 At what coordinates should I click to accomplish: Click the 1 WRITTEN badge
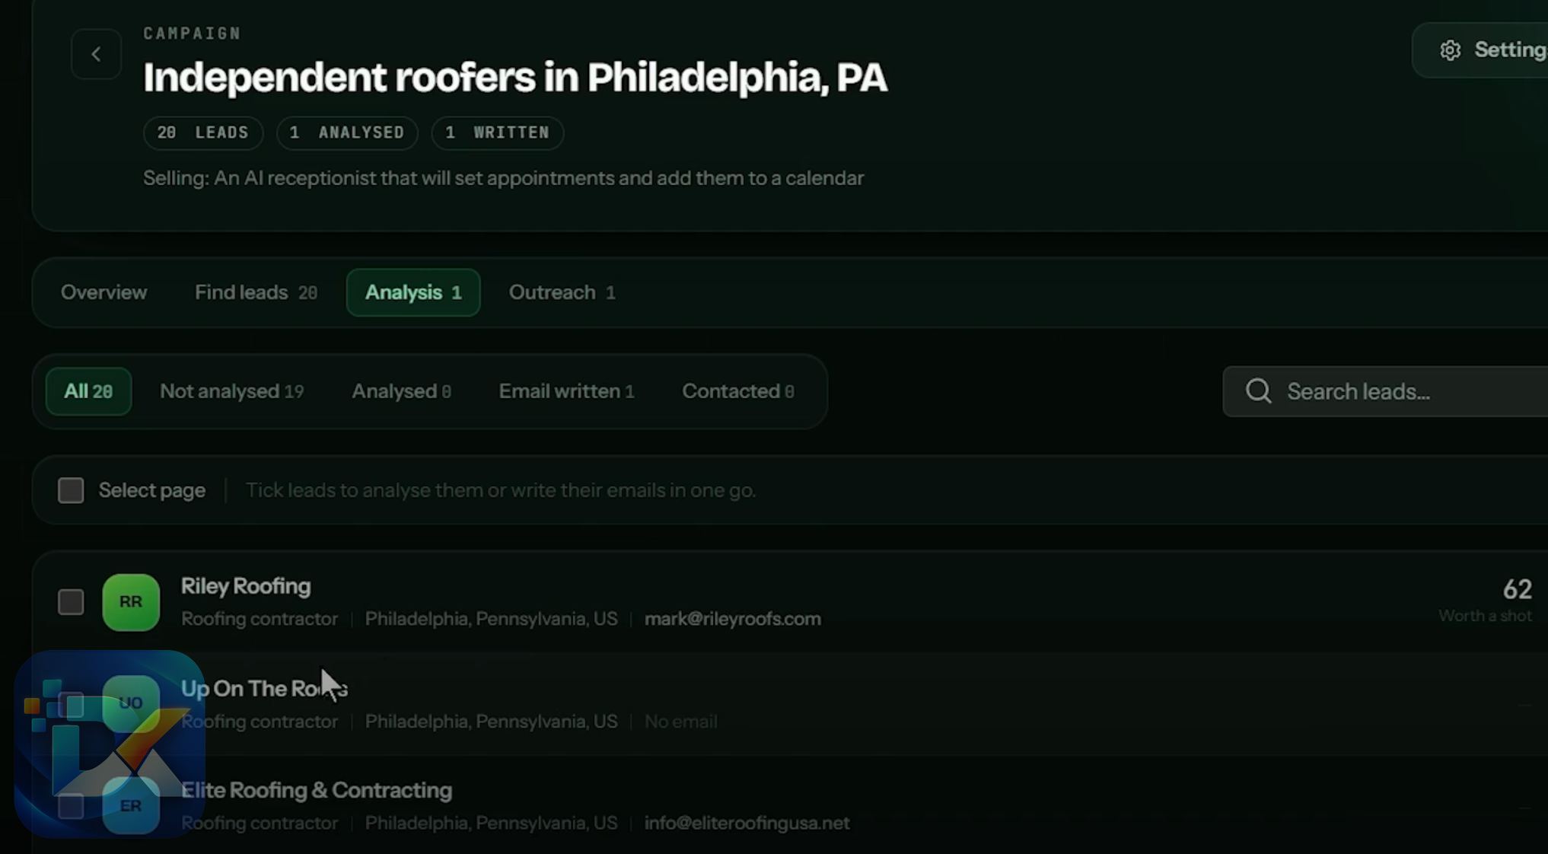498,132
